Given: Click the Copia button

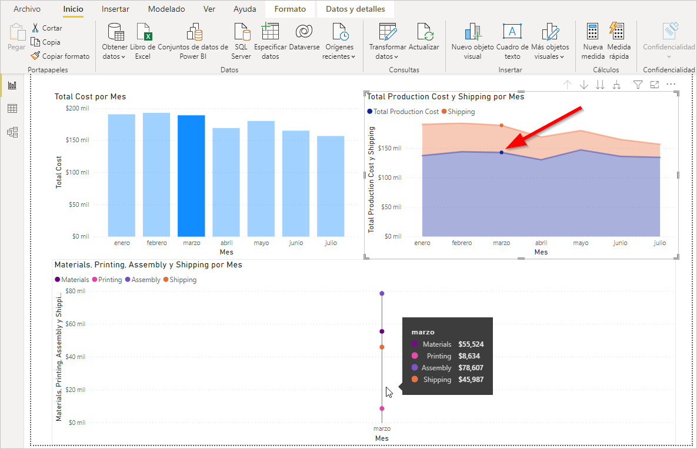Looking at the screenshot, I should click(45, 42).
